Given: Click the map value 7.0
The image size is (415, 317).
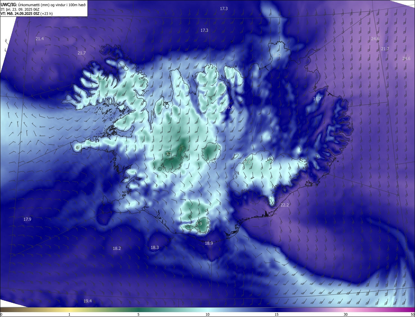Looking at the screenshot, I should point(248,162).
